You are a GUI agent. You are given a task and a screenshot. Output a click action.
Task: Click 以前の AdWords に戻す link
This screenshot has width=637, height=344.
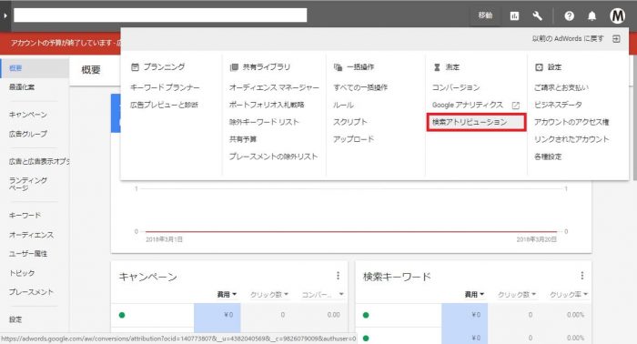coord(568,38)
